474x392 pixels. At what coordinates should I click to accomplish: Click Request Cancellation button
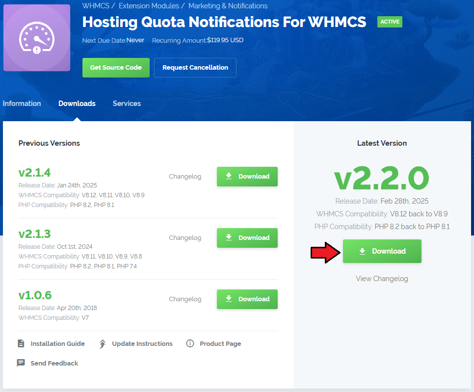coord(195,68)
